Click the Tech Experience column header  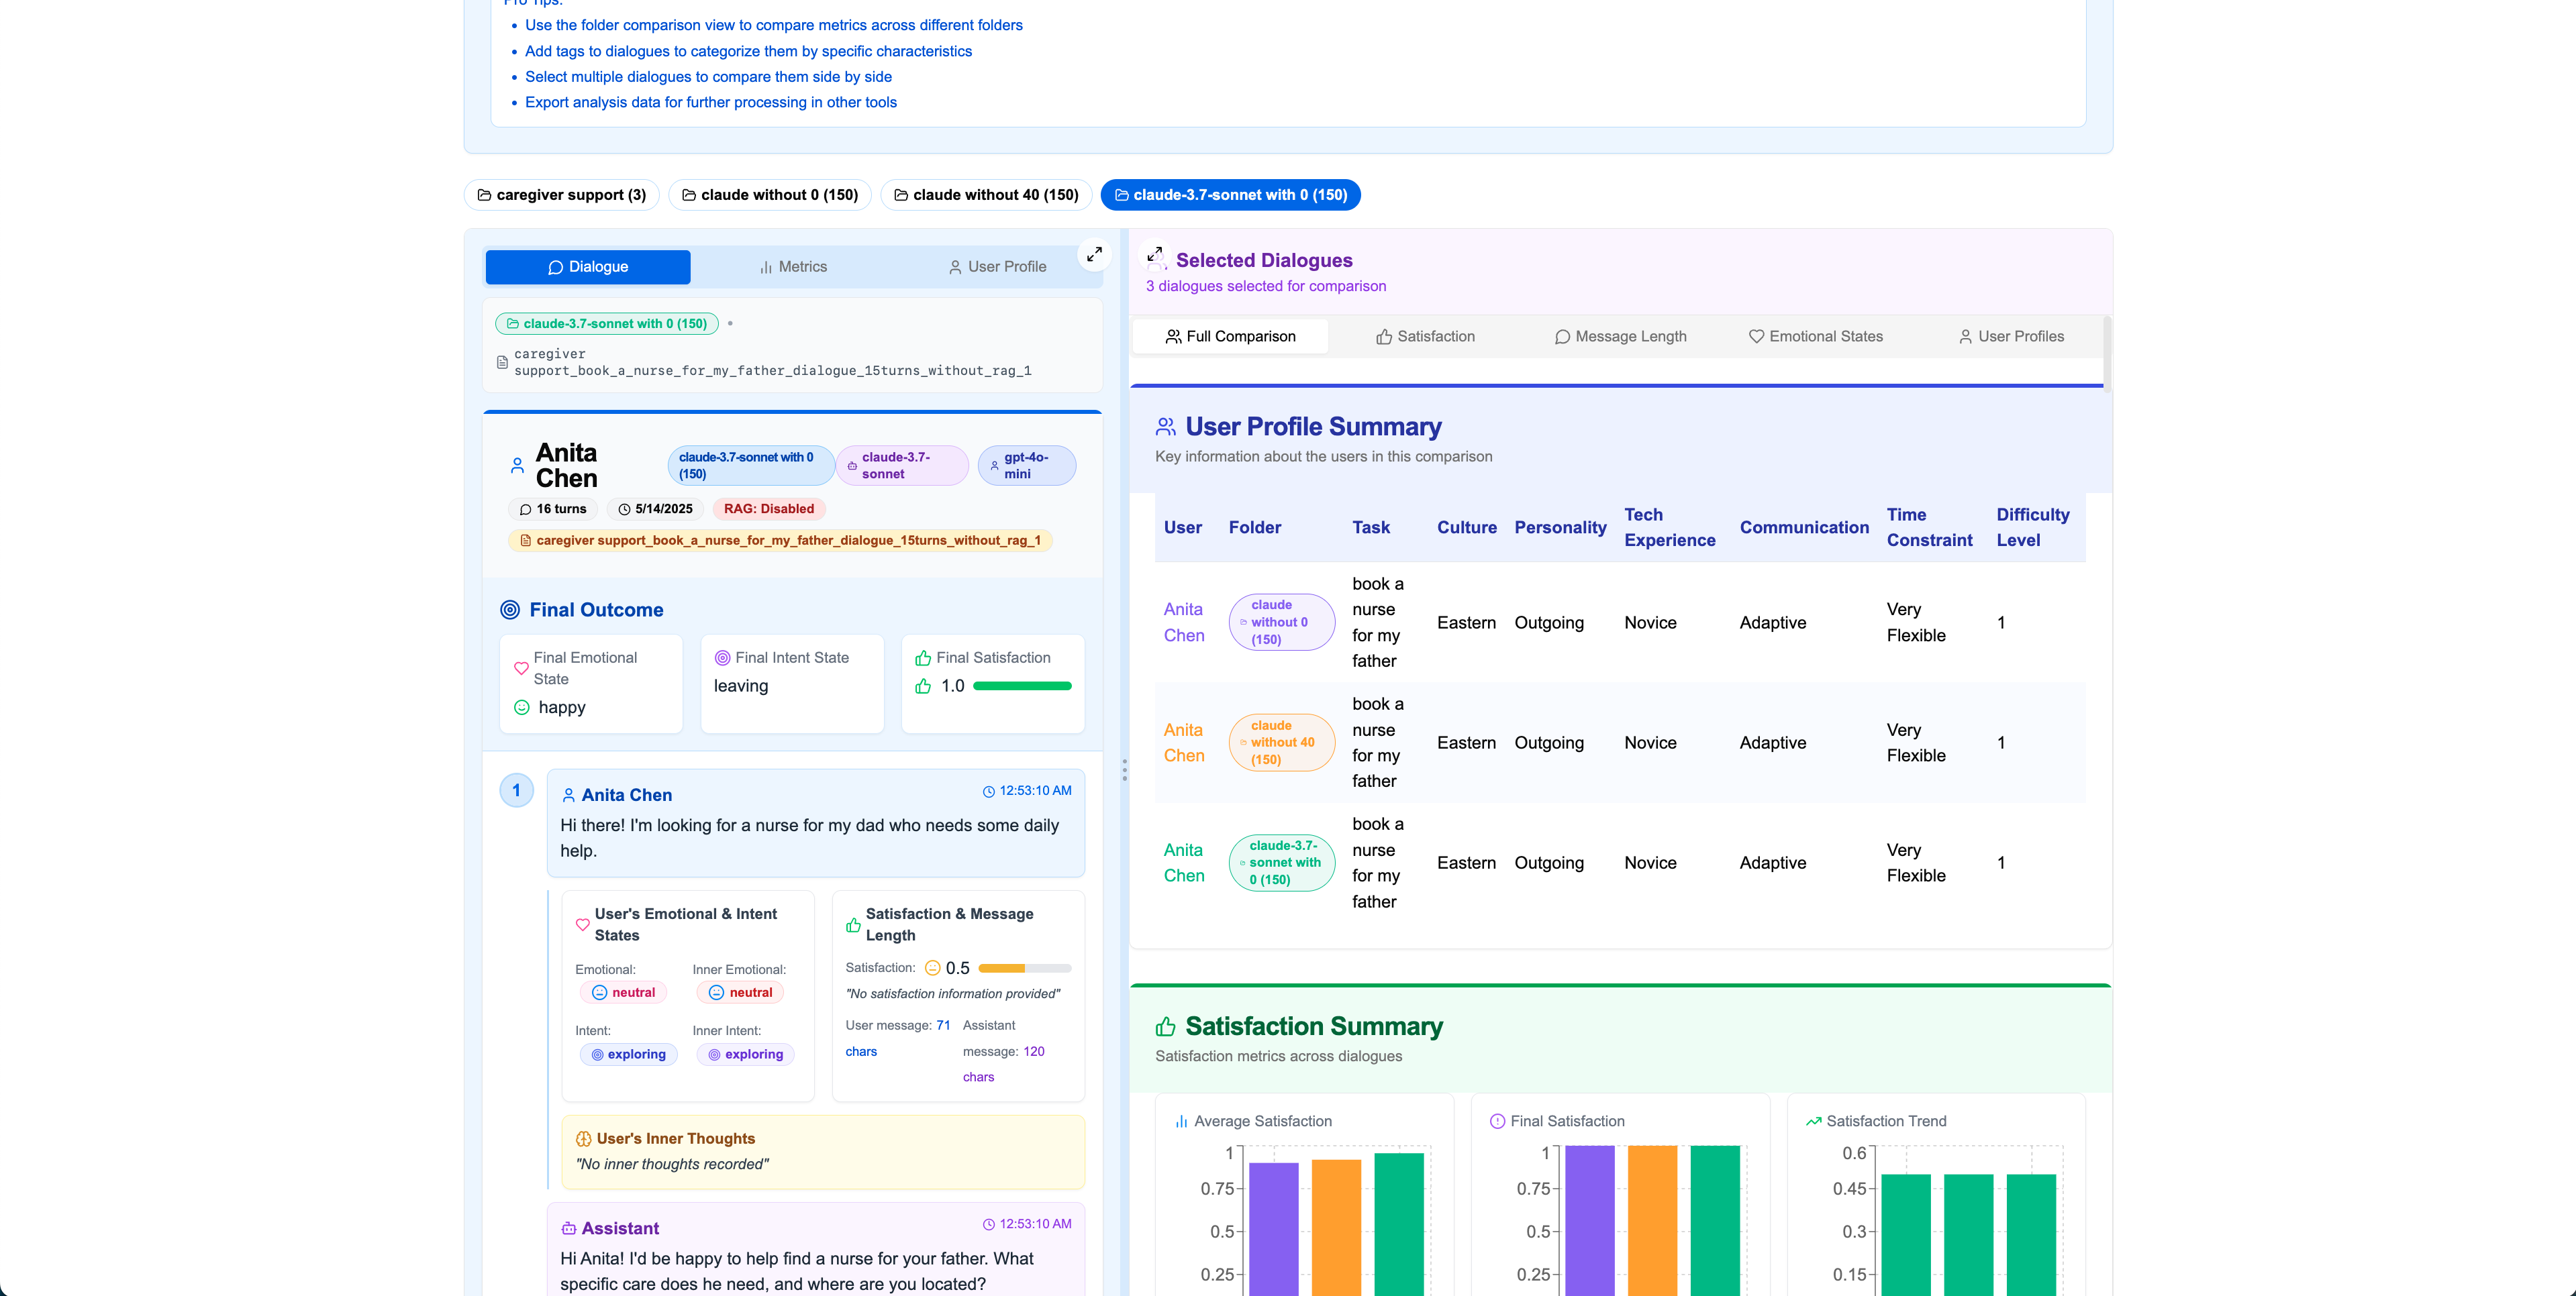(x=1669, y=528)
